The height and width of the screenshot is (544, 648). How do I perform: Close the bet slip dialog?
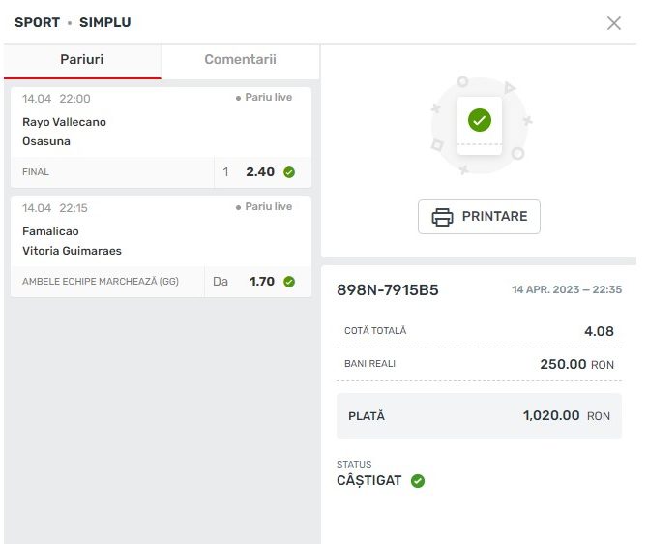point(614,23)
